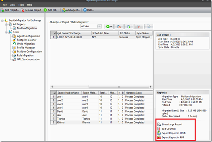Select the user3 mailbox row
Screen dimensions: 212x142
(101, 104)
